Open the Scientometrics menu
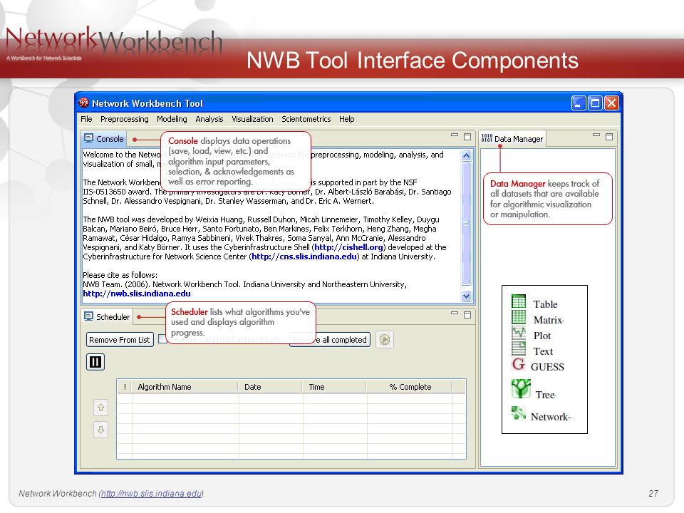This screenshot has height=513, width=684. pyautogui.click(x=306, y=119)
